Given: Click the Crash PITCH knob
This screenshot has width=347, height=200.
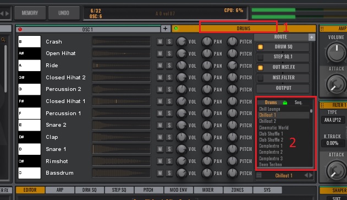Looking at the screenshot, I should click(233, 41).
